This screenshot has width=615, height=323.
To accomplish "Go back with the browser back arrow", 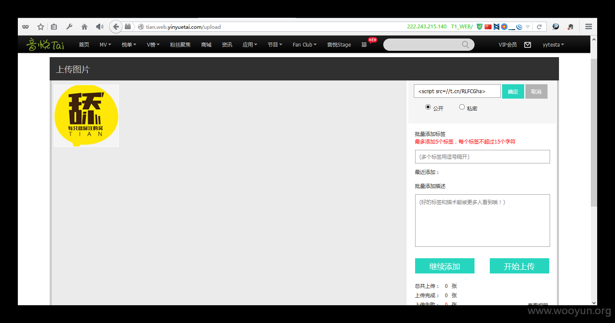I will [116, 27].
